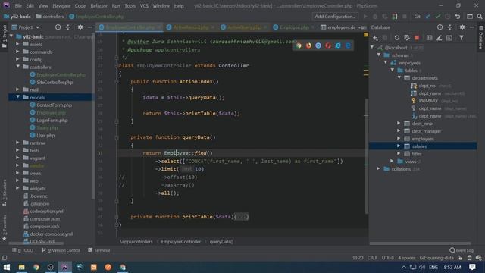Image resolution: width=485 pixels, height=273 pixels.
Task: Open the VCS menu
Action: (x=144, y=5)
